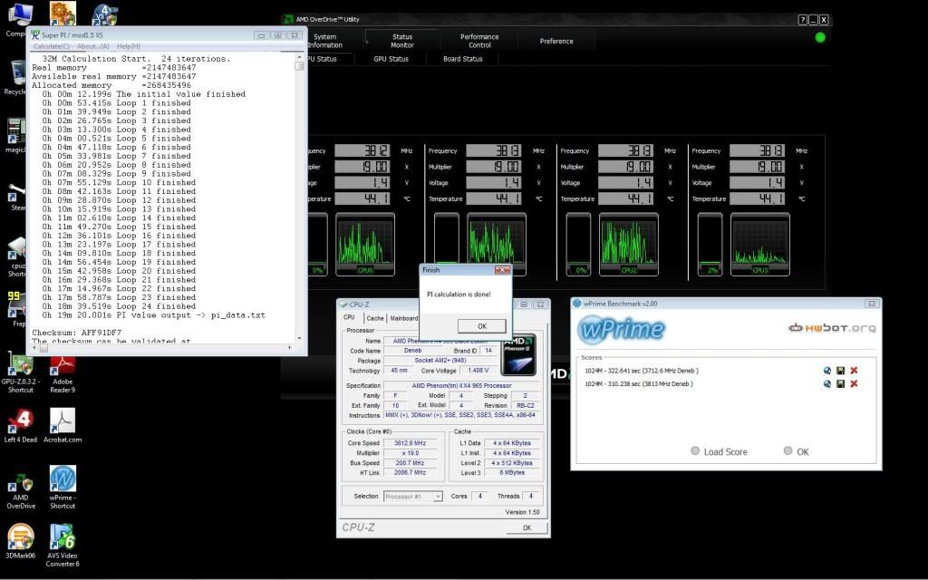Click the horizontal scroll right arrow in Super PI
Screen dimensions: 928x580
[289, 347]
